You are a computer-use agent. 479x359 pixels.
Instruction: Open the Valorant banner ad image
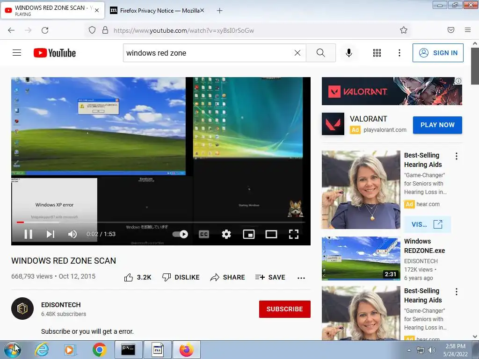[x=392, y=91]
